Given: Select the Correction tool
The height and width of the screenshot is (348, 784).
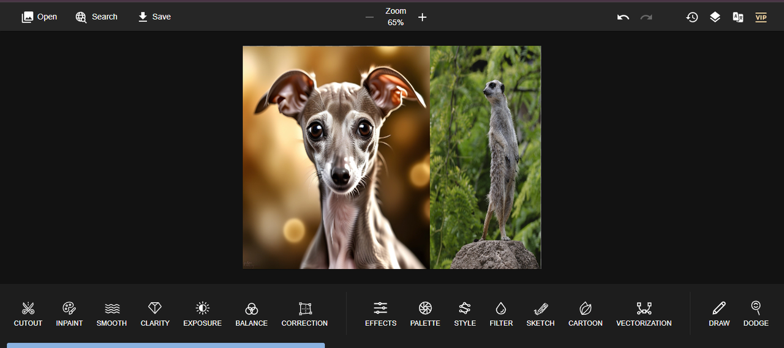Looking at the screenshot, I should point(304,314).
